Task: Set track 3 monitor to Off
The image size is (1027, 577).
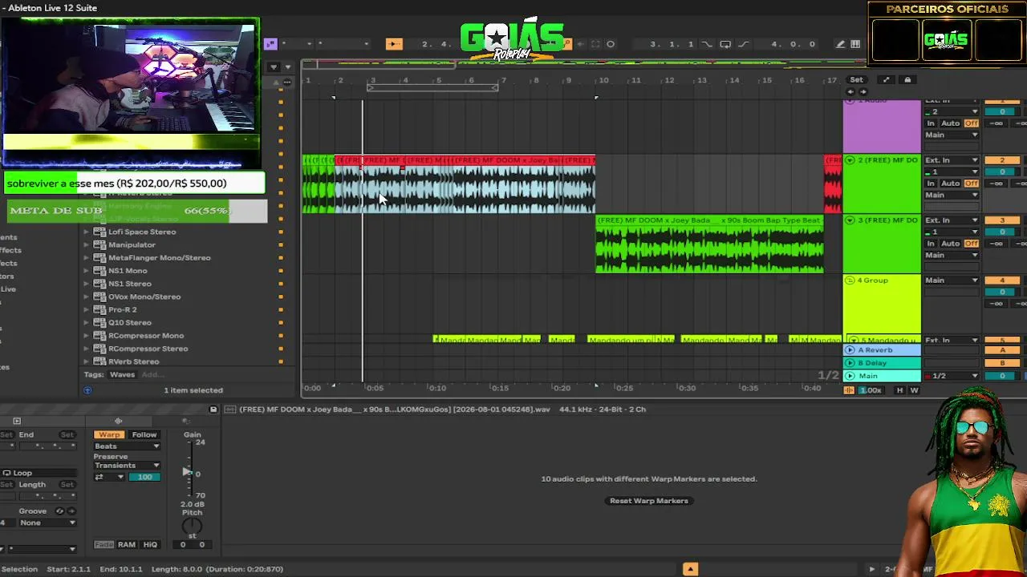Action: 972,244
